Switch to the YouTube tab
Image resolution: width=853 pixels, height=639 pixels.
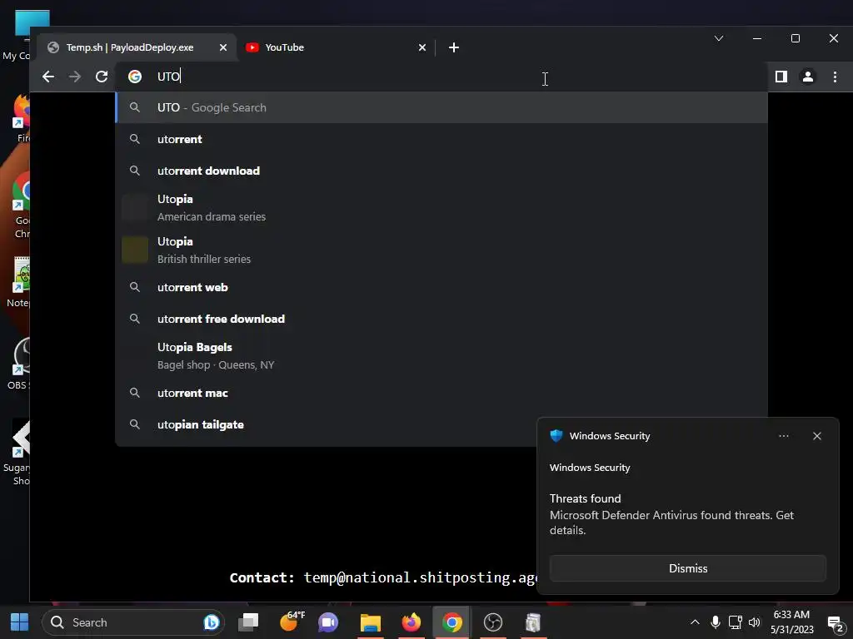336,47
